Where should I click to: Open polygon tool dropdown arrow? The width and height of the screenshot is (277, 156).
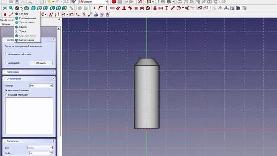[67, 15]
